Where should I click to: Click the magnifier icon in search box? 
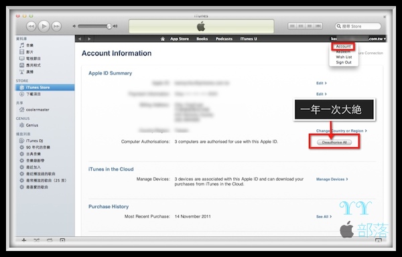[339, 26]
